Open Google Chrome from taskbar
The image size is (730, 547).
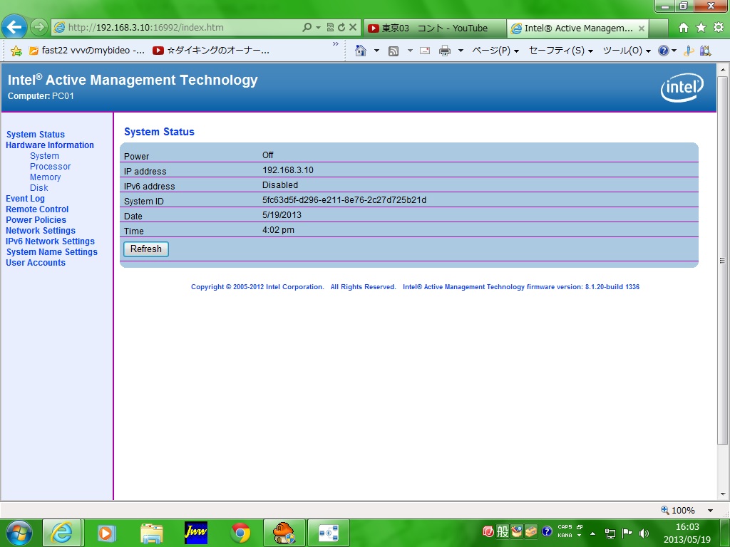pyautogui.click(x=240, y=533)
